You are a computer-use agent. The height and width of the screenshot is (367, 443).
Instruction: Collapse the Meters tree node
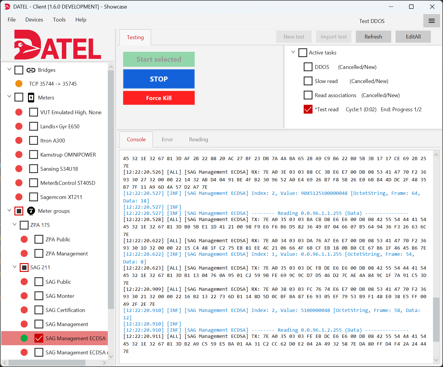9,97
